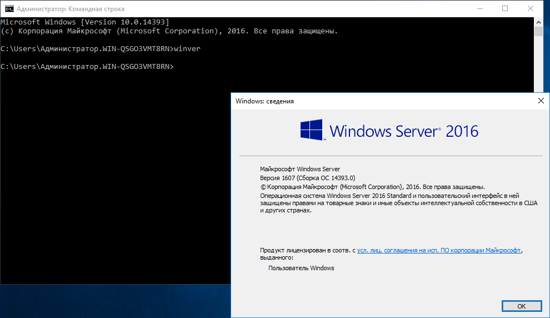Click 'Пользователь Windows' licensee text
The width and height of the screenshot is (550, 318).
click(x=301, y=268)
